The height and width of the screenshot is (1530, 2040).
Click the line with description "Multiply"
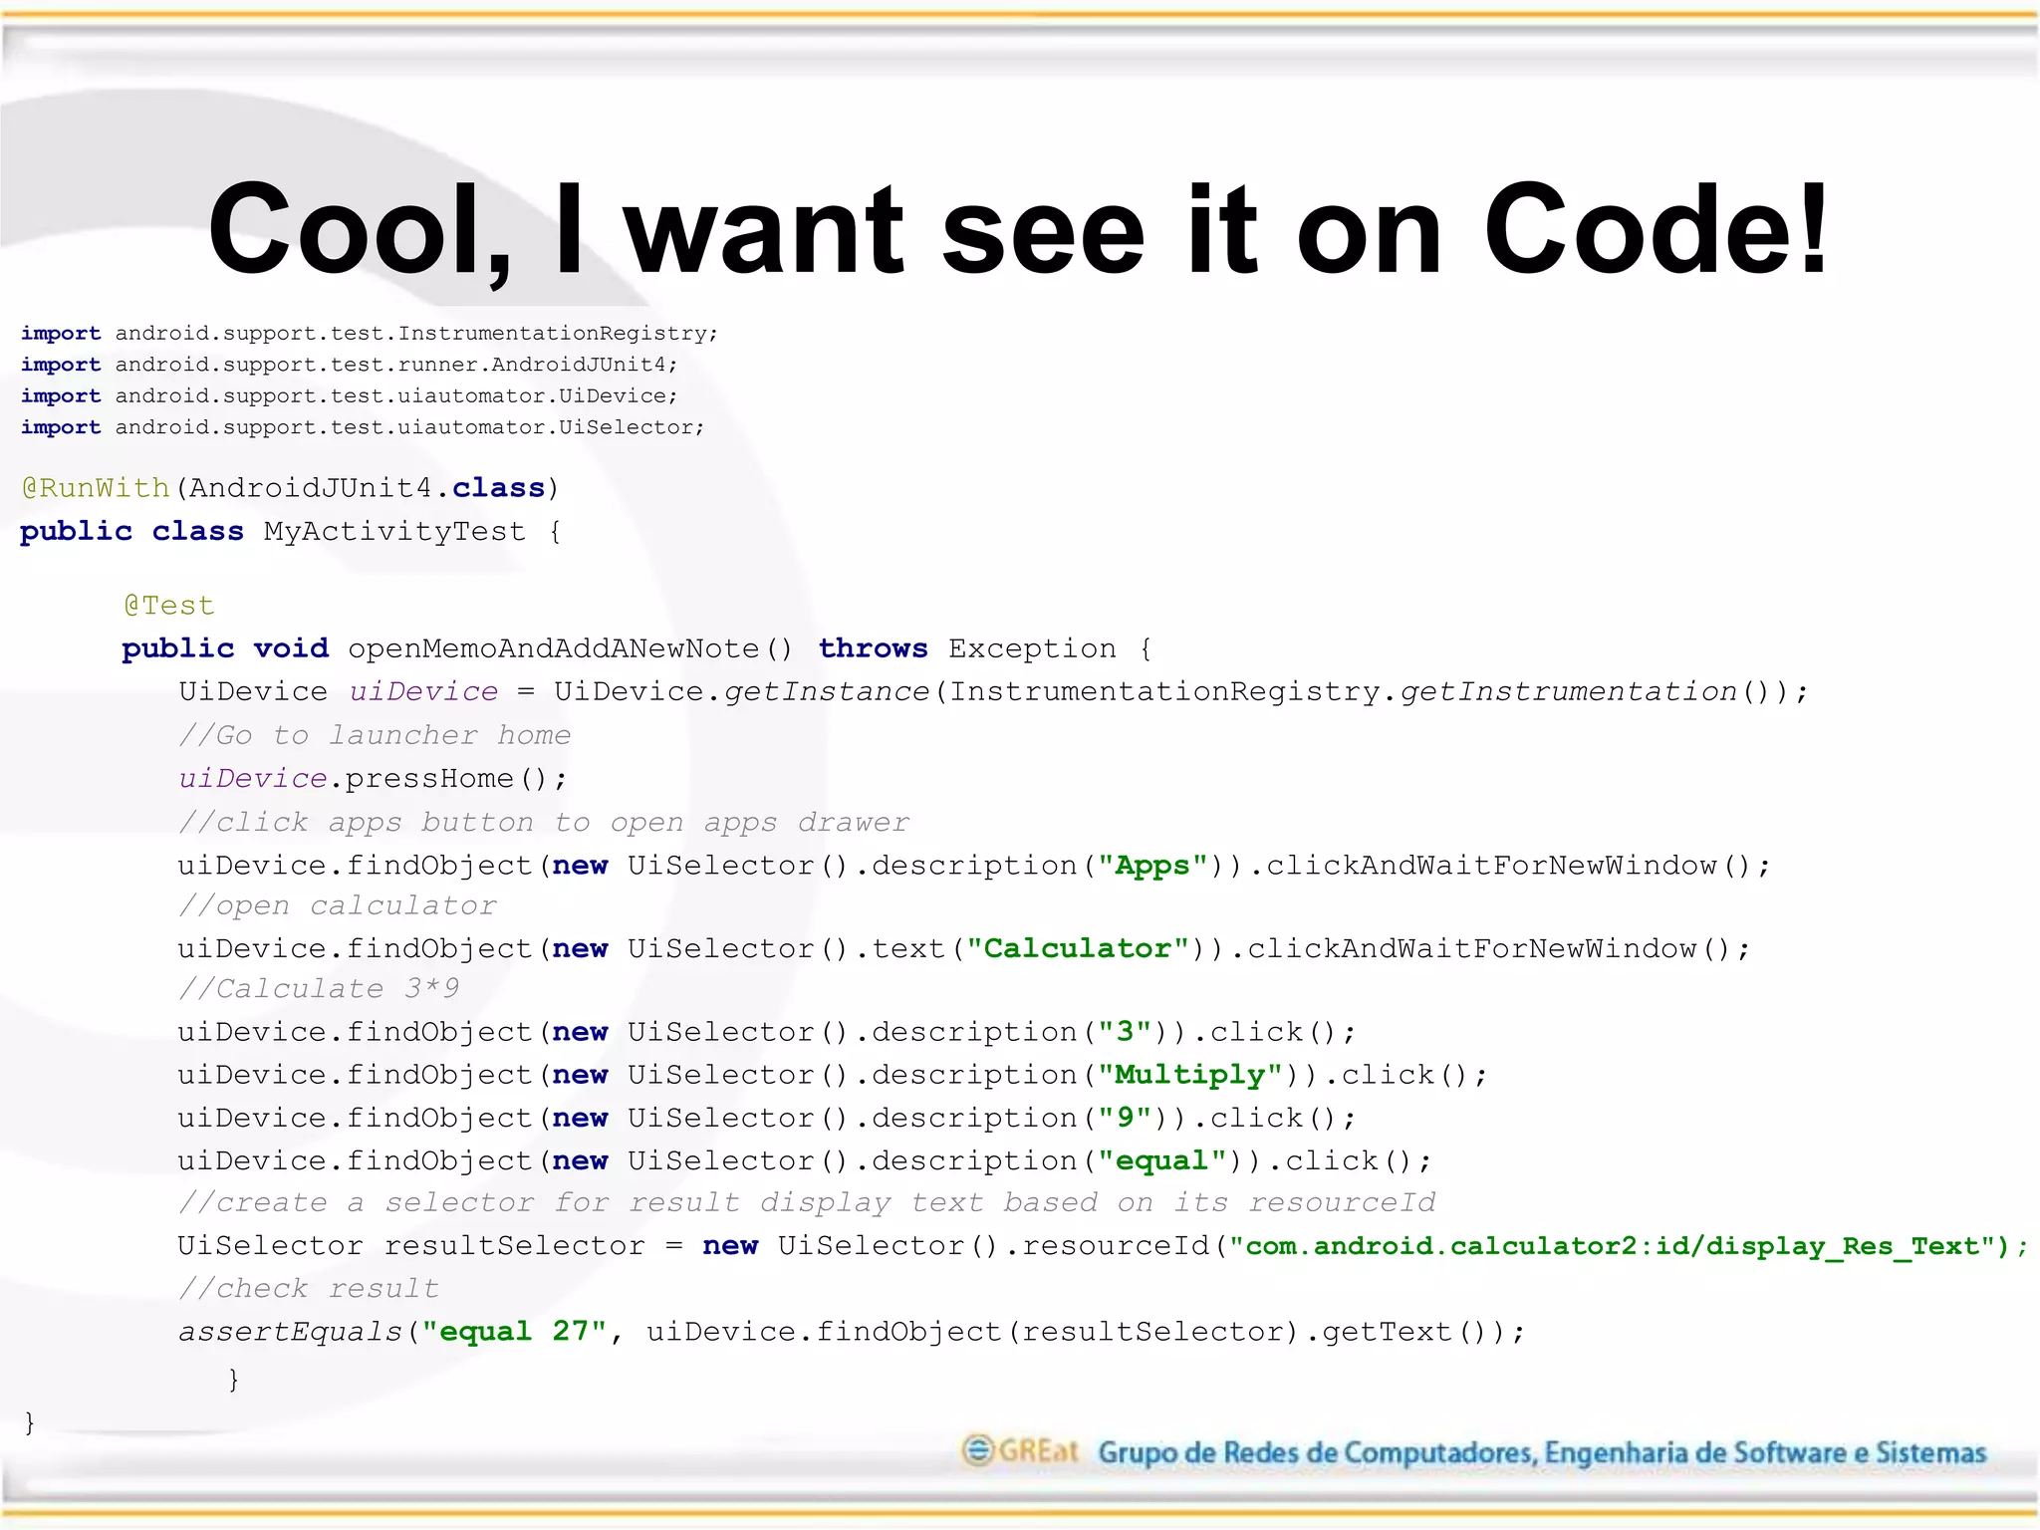click(833, 1075)
